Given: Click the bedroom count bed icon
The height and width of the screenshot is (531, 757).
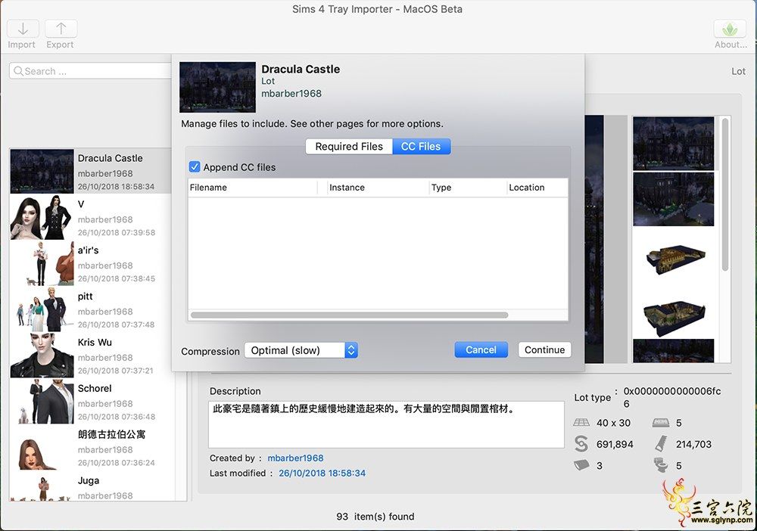Looking at the screenshot, I should click(x=660, y=423).
